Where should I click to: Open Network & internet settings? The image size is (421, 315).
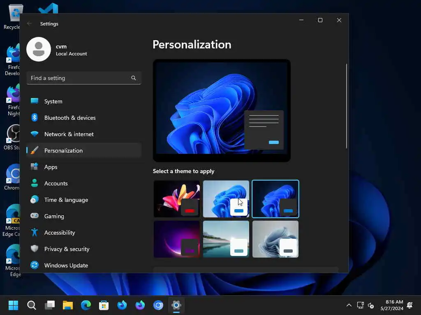pos(84,134)
